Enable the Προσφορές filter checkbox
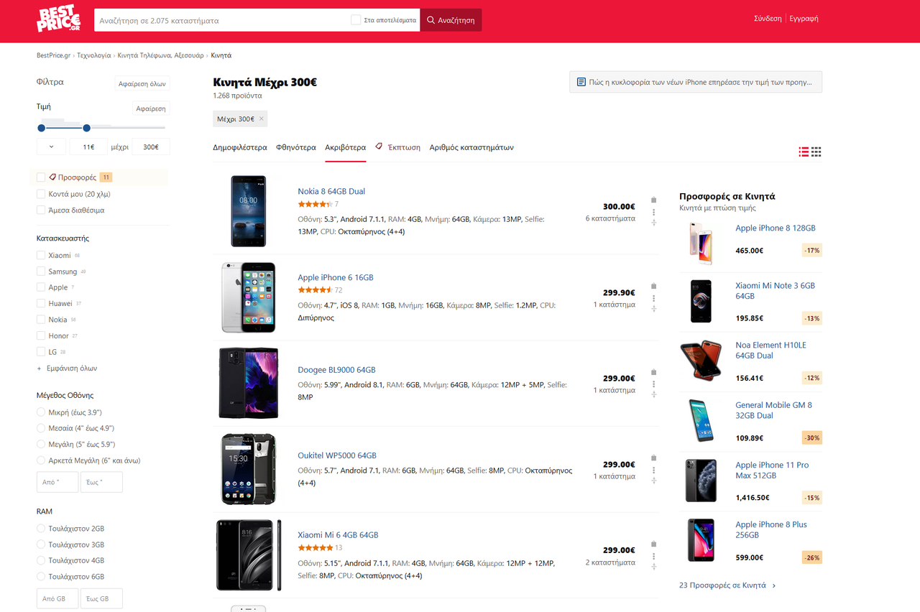 (41, 177)
